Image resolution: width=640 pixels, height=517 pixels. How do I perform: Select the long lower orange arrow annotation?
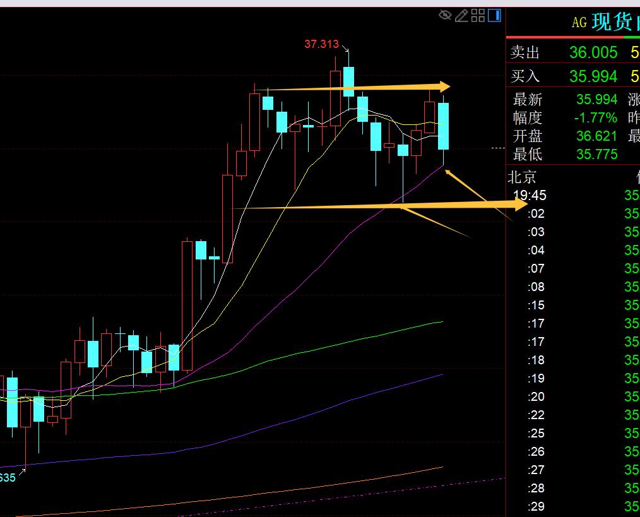(379, 206)
